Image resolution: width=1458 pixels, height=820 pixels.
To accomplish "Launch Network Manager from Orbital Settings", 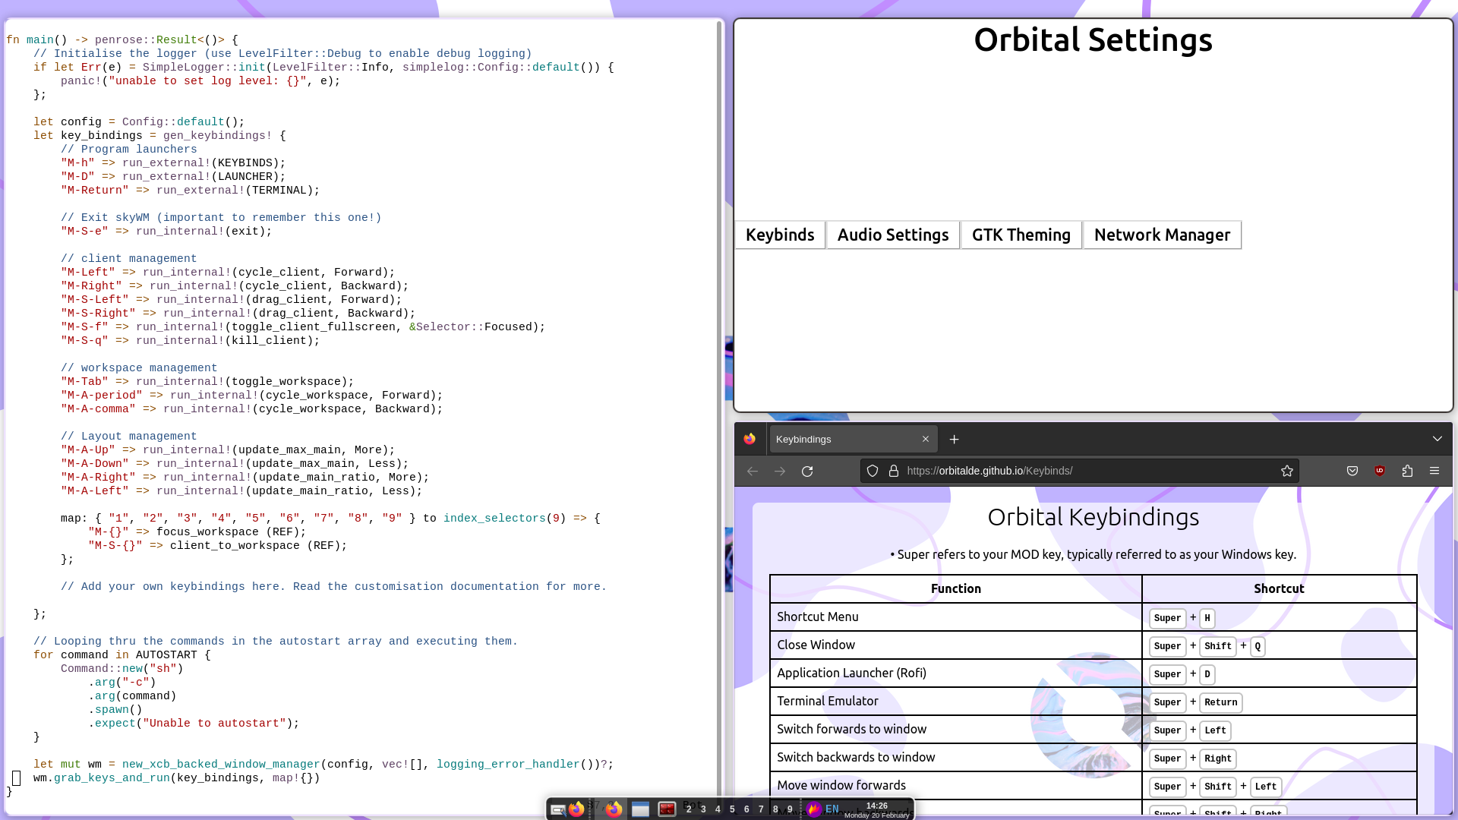I will [x=1162, y=235].
